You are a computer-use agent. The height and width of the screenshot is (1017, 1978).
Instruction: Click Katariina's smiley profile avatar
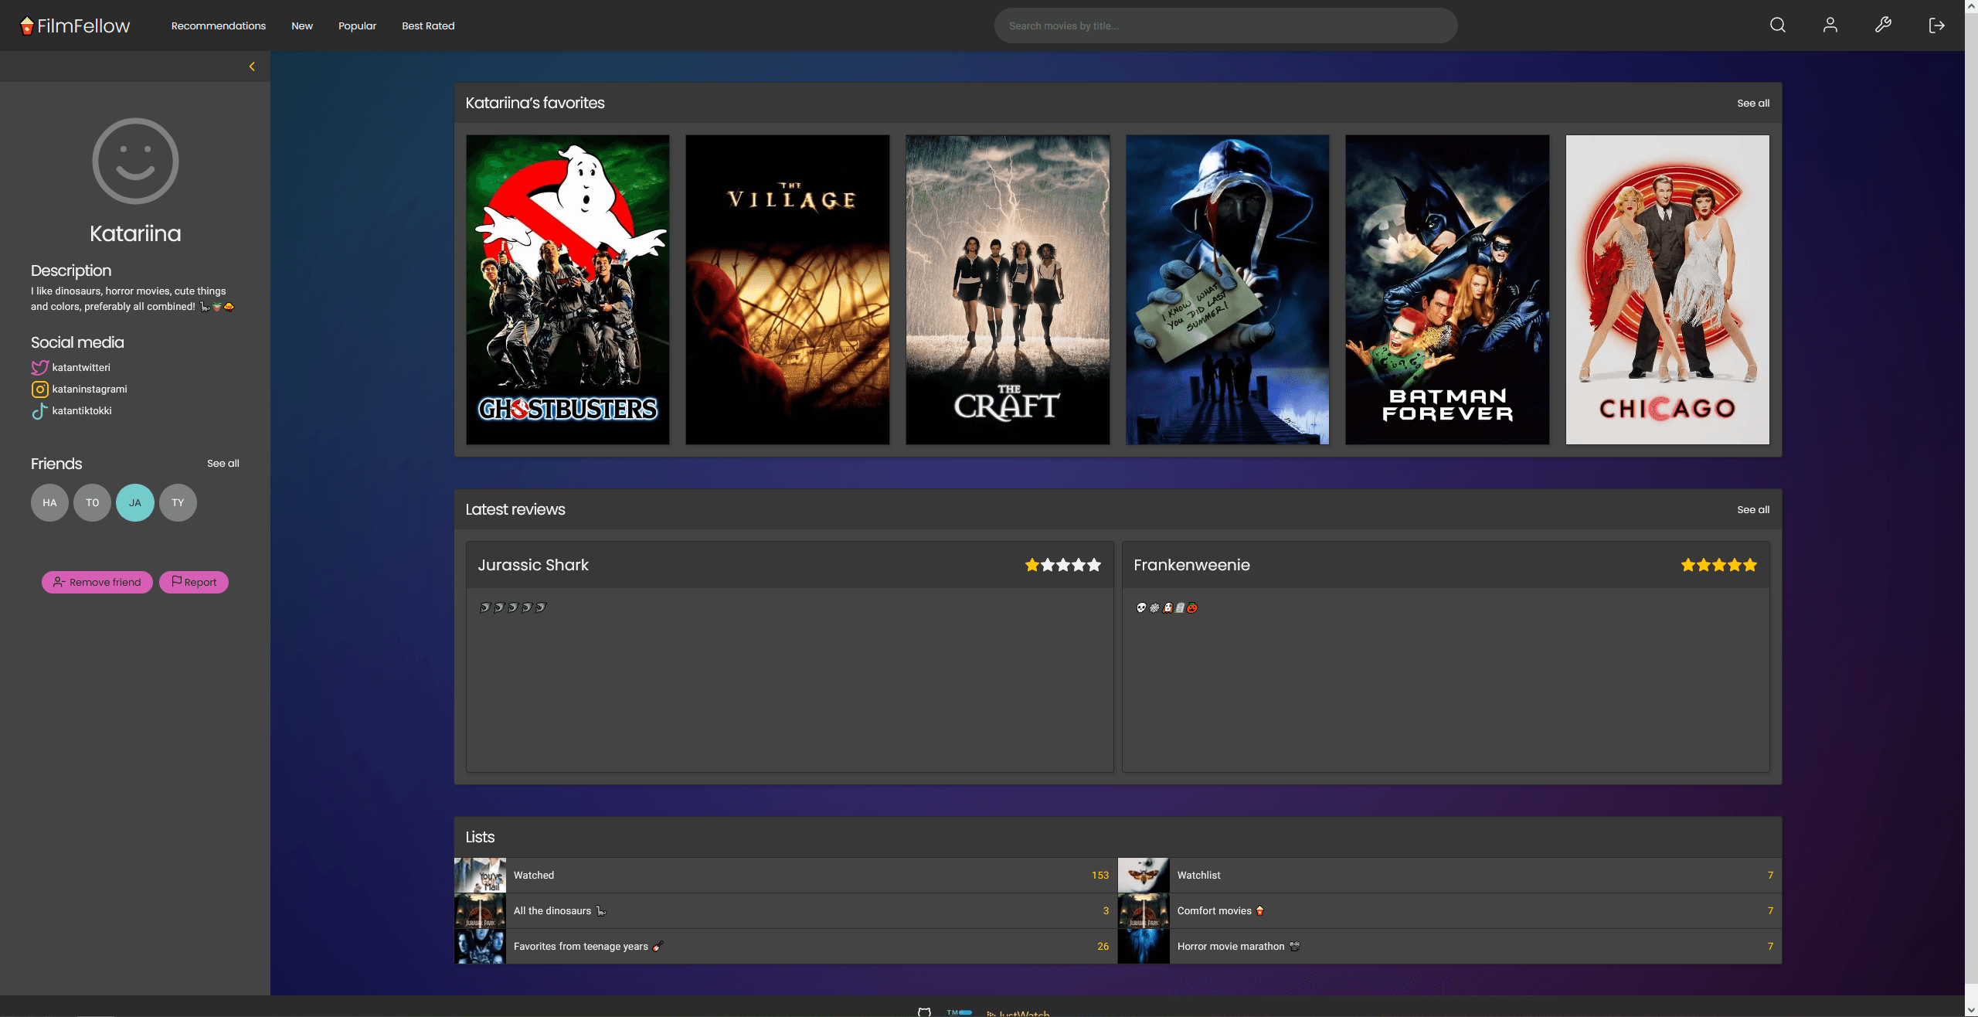click(135, 161)
